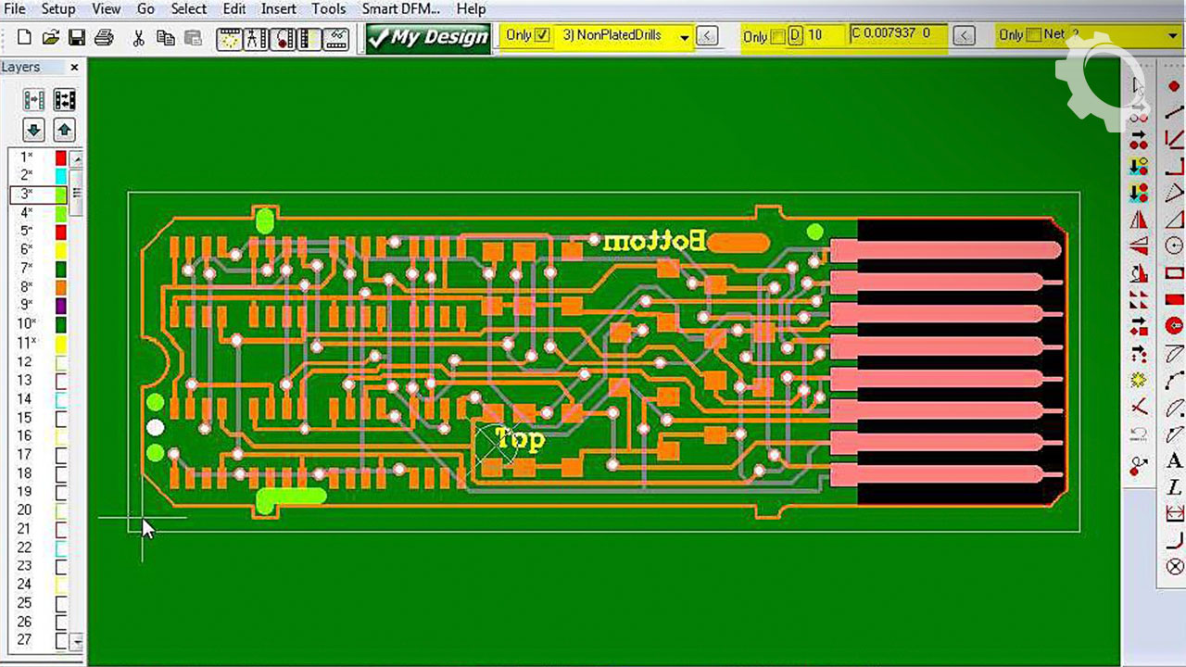Click the New file icon
The width and height of the screenshot is (1186, 667).
[24, 38]
